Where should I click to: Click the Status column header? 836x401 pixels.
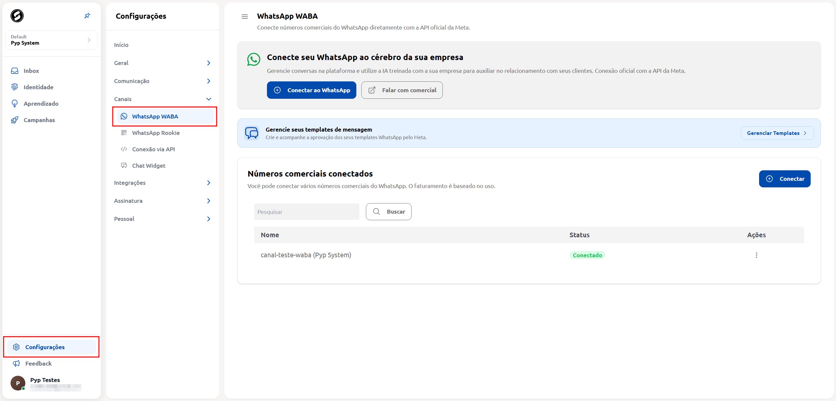[x=579, y=235]
